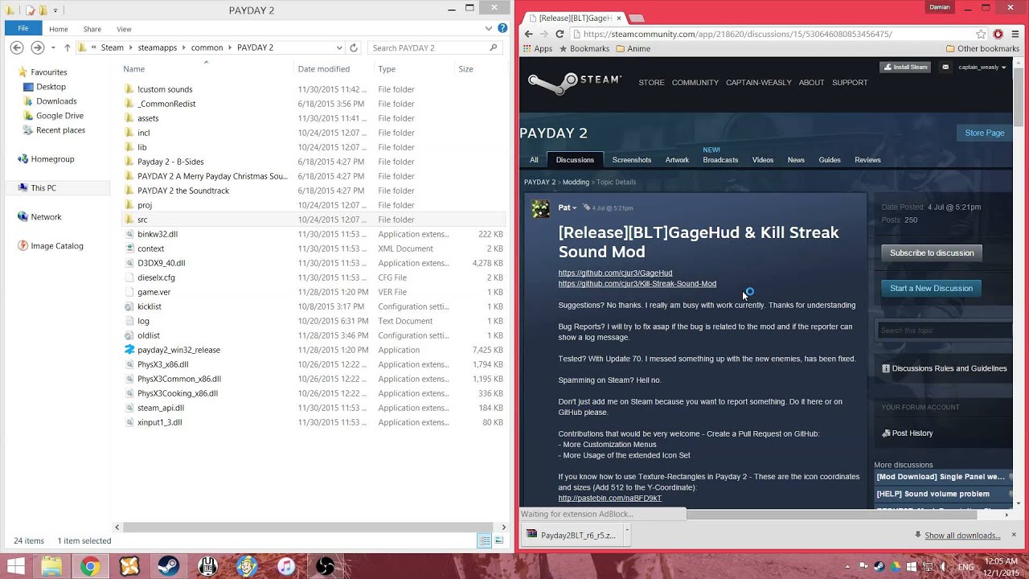Open Steam from the taskbar
Viewport: 1029px width, 579px height.
168,566
